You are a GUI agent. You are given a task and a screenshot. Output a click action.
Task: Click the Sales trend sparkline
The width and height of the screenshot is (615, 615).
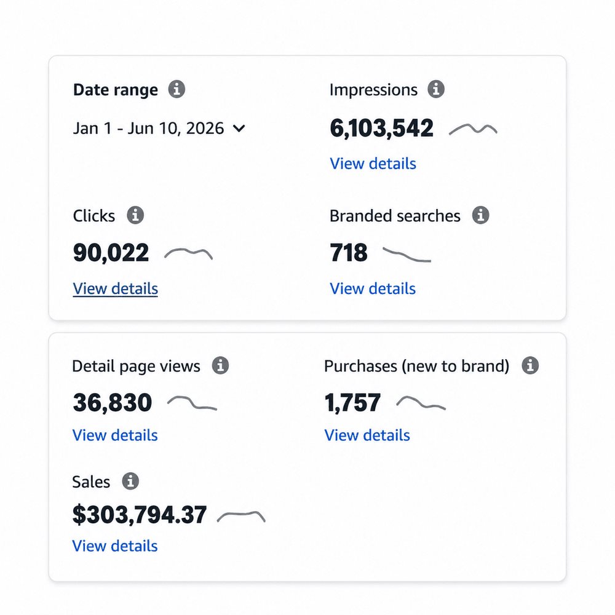pos(241,517)
